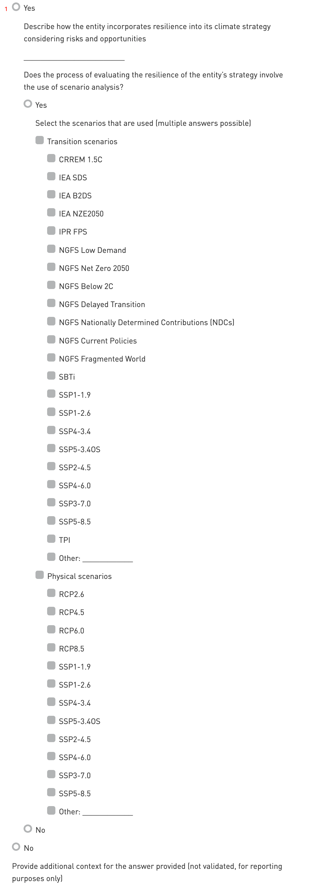Select No for using scenario analysis
317x886 pixels.
pos(28,829)
